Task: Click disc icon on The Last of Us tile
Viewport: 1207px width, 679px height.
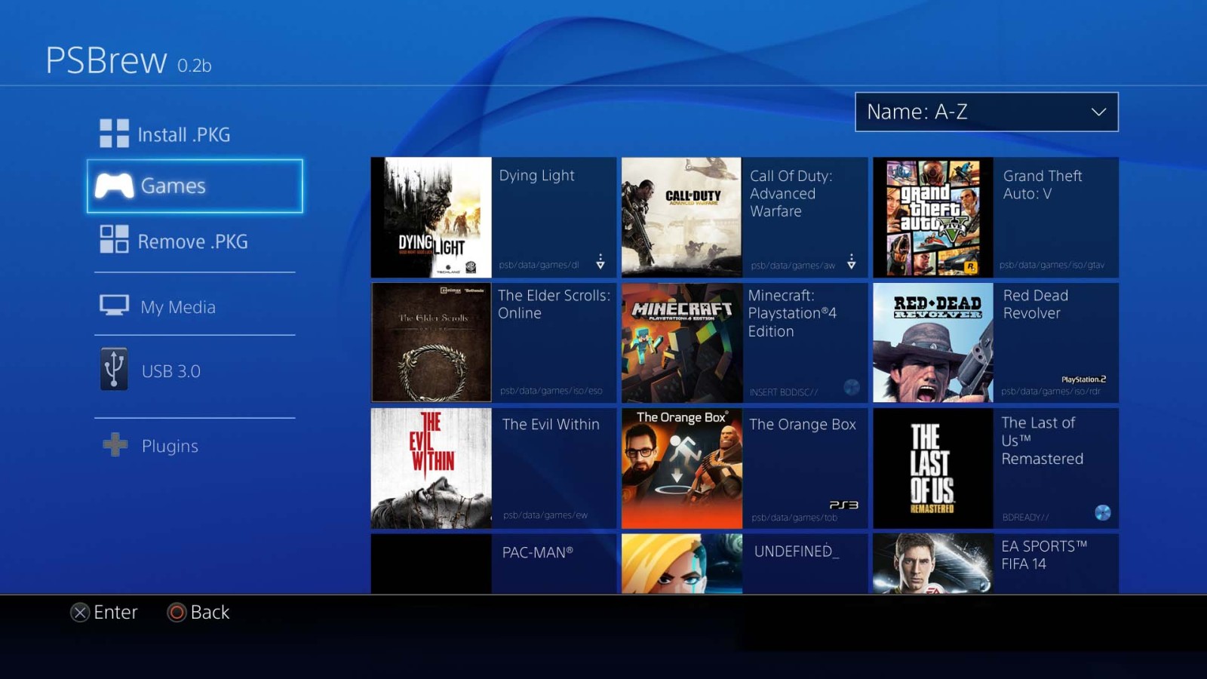Action: click(1103, 513)
